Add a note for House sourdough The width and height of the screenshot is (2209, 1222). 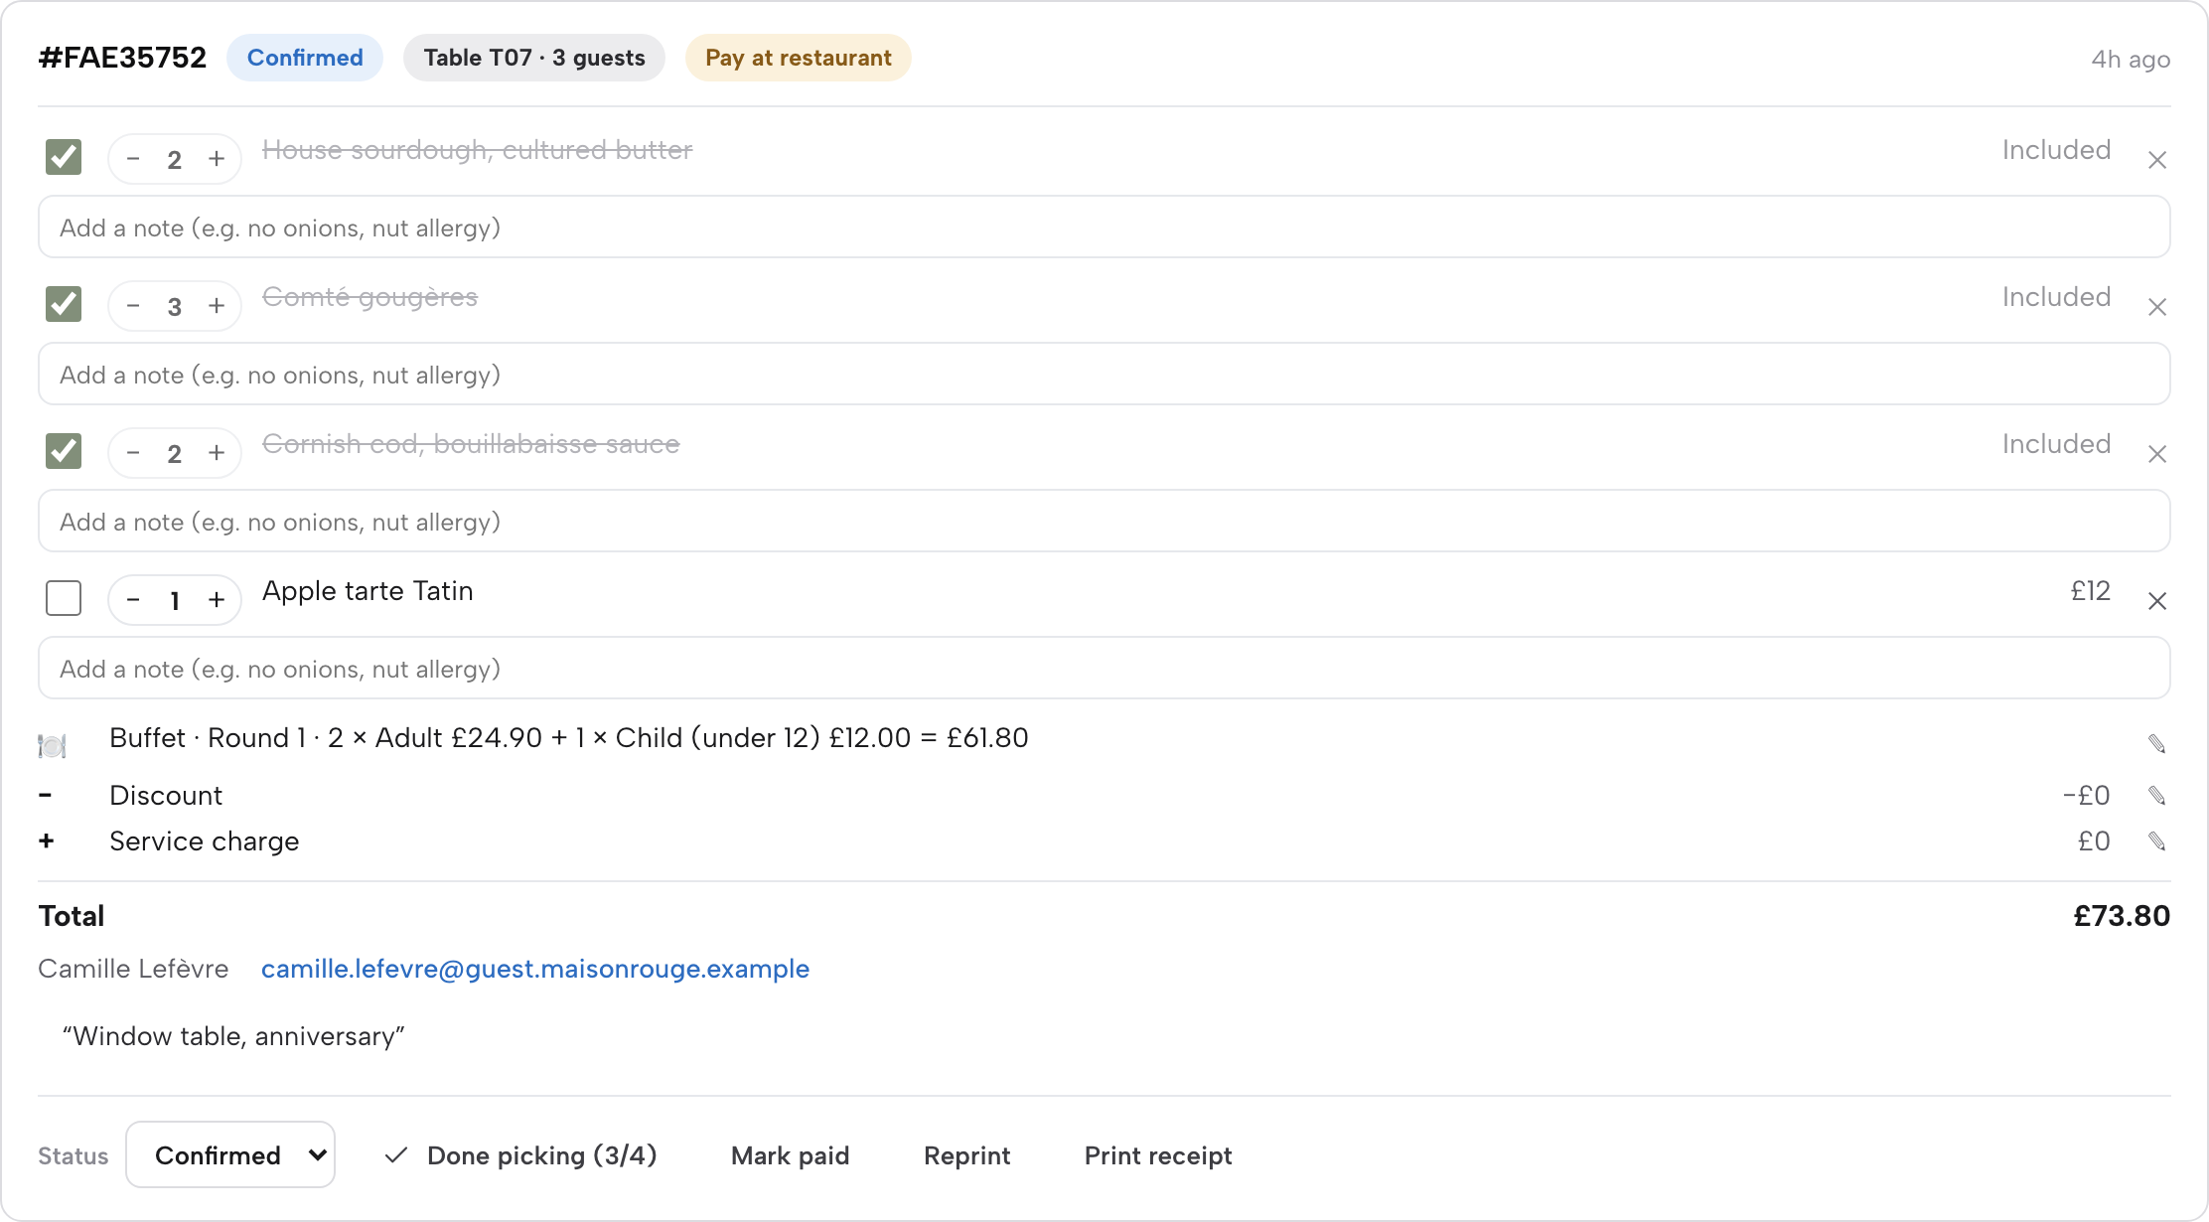(x=1104, y=227)
